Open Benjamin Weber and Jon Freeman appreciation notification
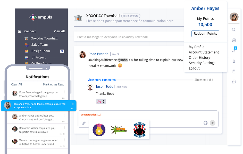The image size is (243, 154). point(39,106)
